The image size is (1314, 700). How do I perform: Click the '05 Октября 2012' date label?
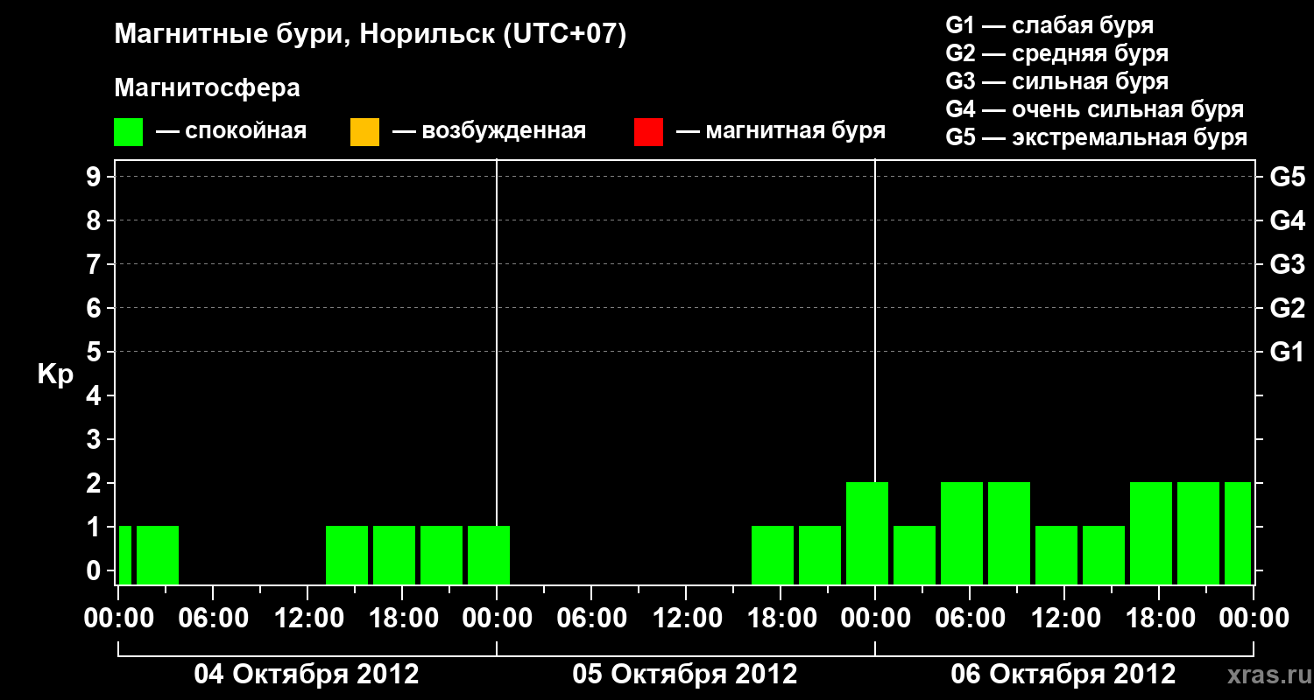[685, 675]
